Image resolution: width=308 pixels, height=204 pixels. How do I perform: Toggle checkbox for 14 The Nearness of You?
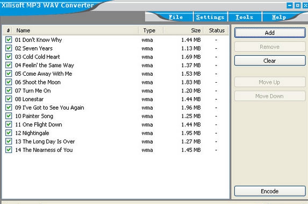coord(9,150)
